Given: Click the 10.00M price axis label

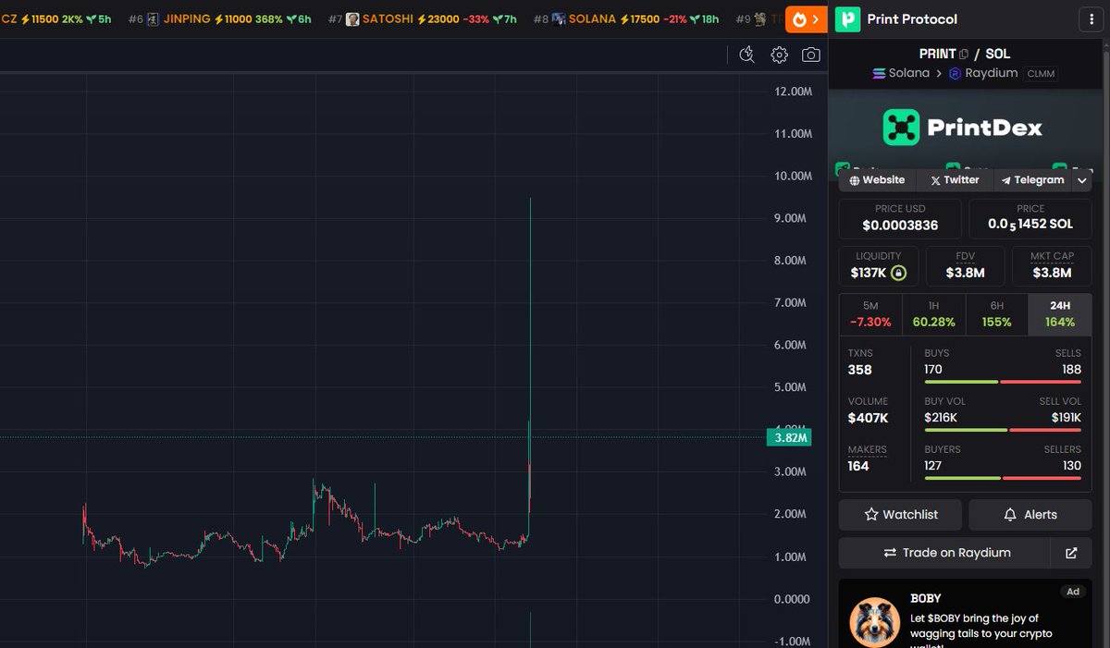Looking at the screenshot, I should click(794, 176).
